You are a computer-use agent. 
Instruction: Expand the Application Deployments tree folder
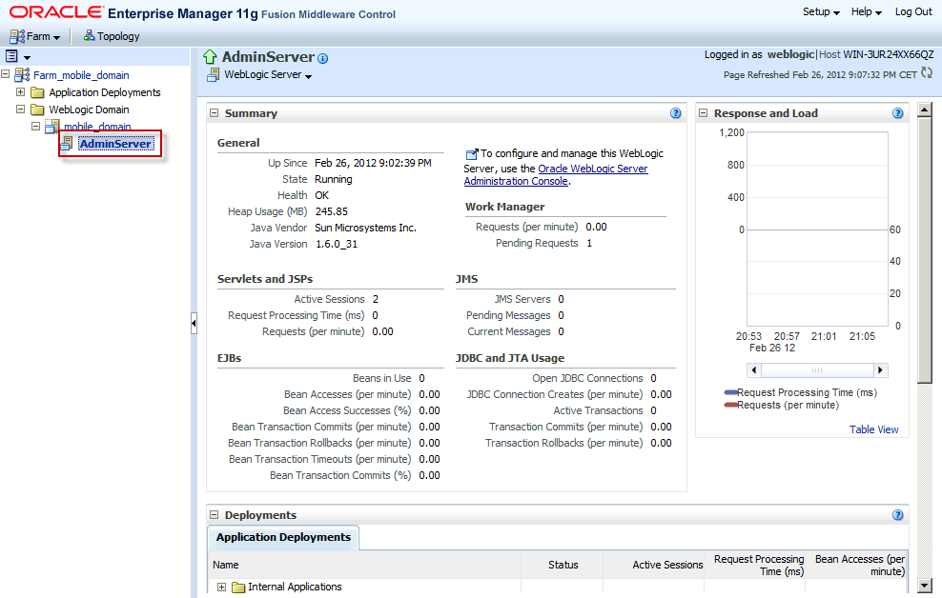(x=20, y=91)
